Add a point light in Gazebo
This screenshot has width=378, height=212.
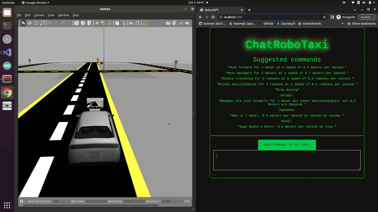(x=97, y=23)
